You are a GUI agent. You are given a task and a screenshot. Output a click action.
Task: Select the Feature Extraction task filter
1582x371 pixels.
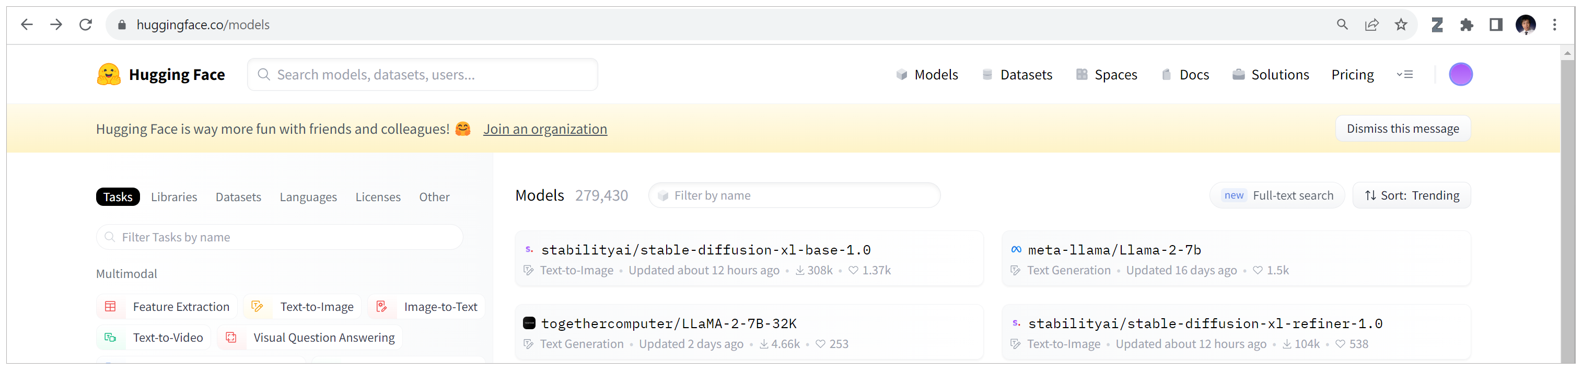(x=167, y=307)
